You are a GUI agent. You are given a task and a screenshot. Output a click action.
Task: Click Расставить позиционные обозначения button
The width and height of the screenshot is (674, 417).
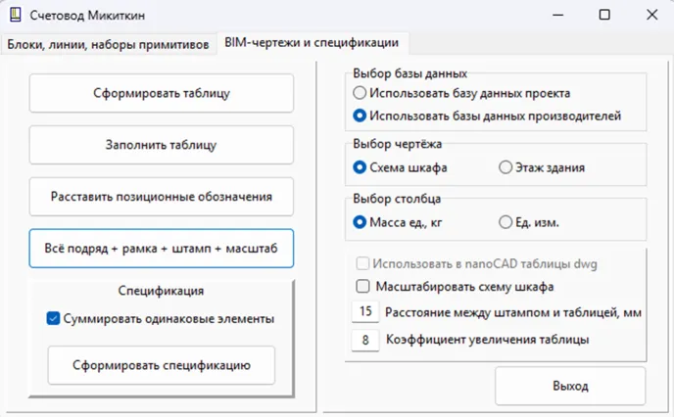click(x=161, y=197)
